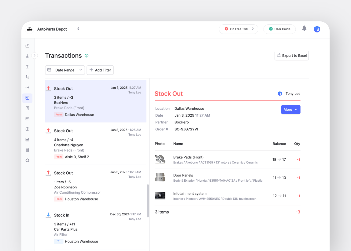Screen dimensions: 351x251
Task: Open the Transactions panel icon
Action: pos(27,98)
